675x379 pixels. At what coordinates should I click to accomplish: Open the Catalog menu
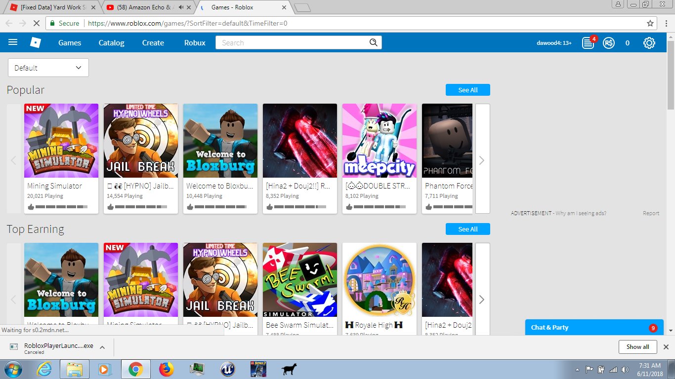pos(111,43)
